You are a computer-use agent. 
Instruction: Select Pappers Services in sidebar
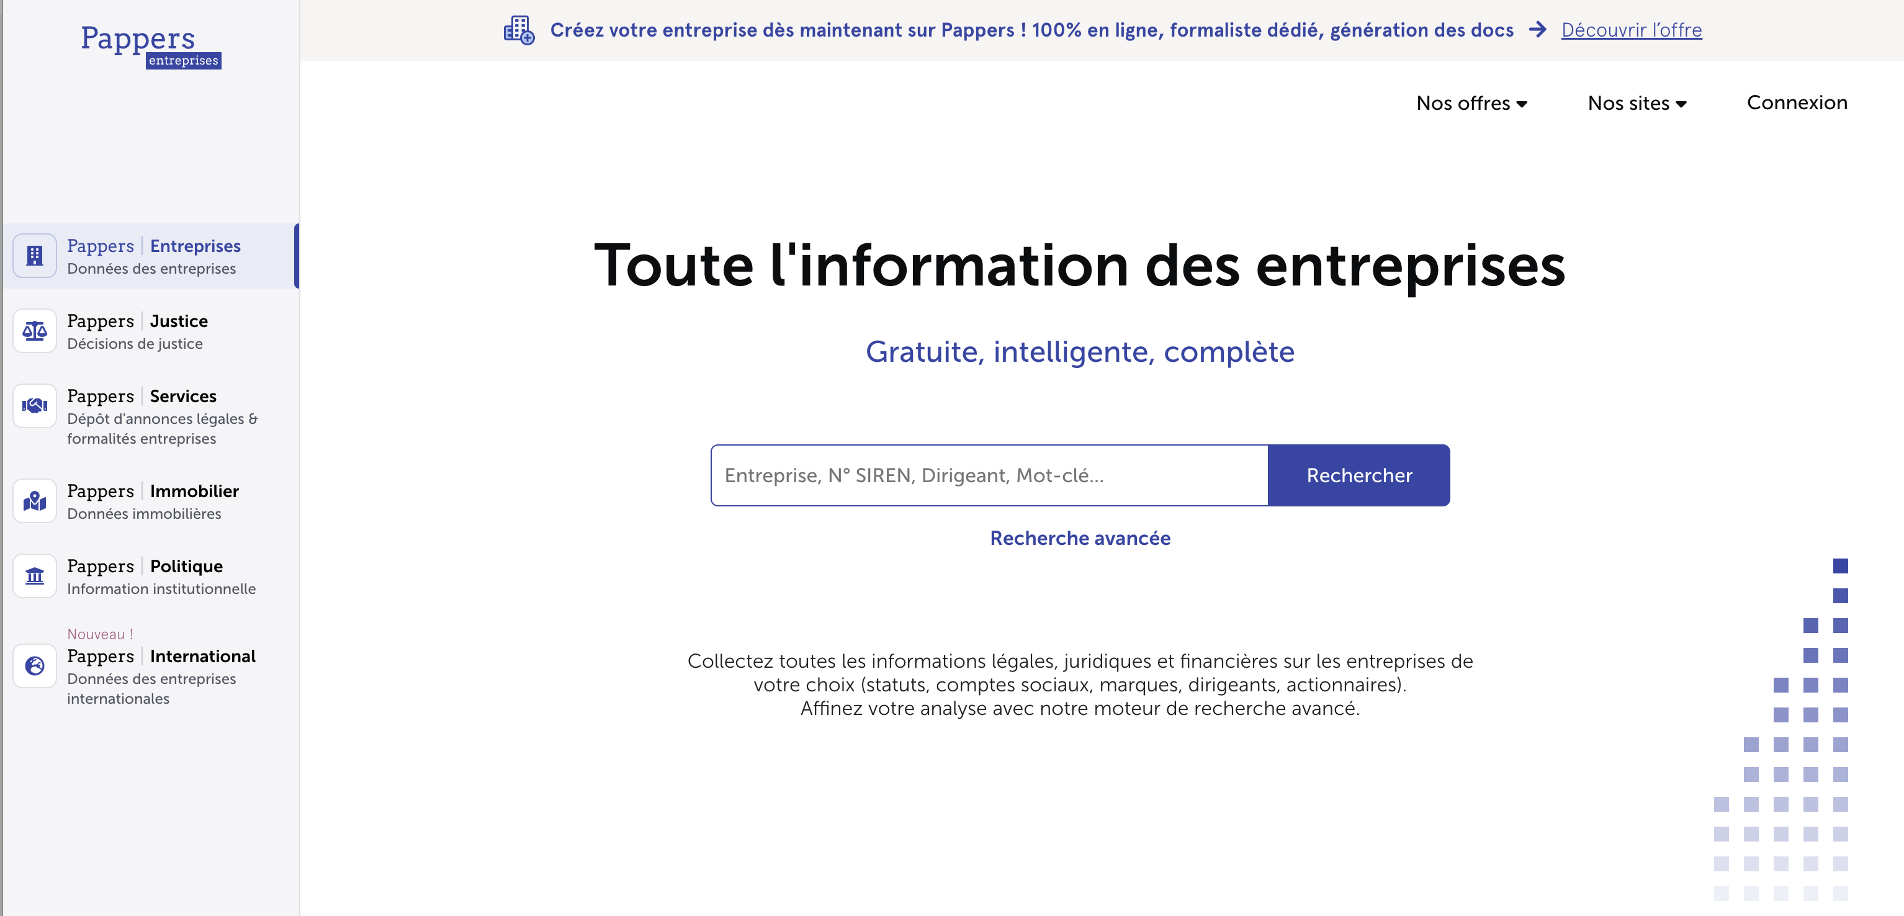click(x=150, y=416)
